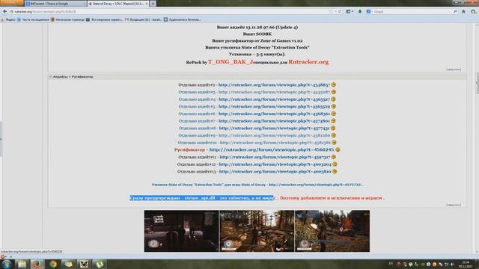This screenshot has height=269, width=479.
Task: Open downloads with the green arrow icon
Action: (x=360, y=12)
